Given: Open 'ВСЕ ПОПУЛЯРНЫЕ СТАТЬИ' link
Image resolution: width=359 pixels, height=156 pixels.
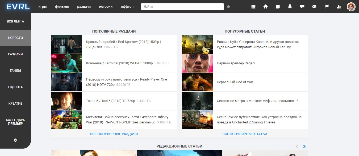Looking at the screenshot, I should [245, 134].
